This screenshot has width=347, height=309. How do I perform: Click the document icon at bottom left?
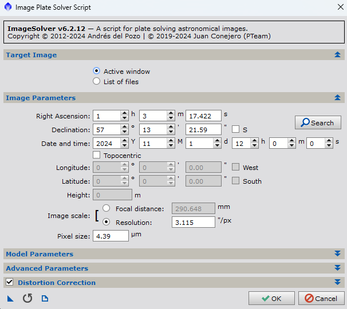click(45, 298)
